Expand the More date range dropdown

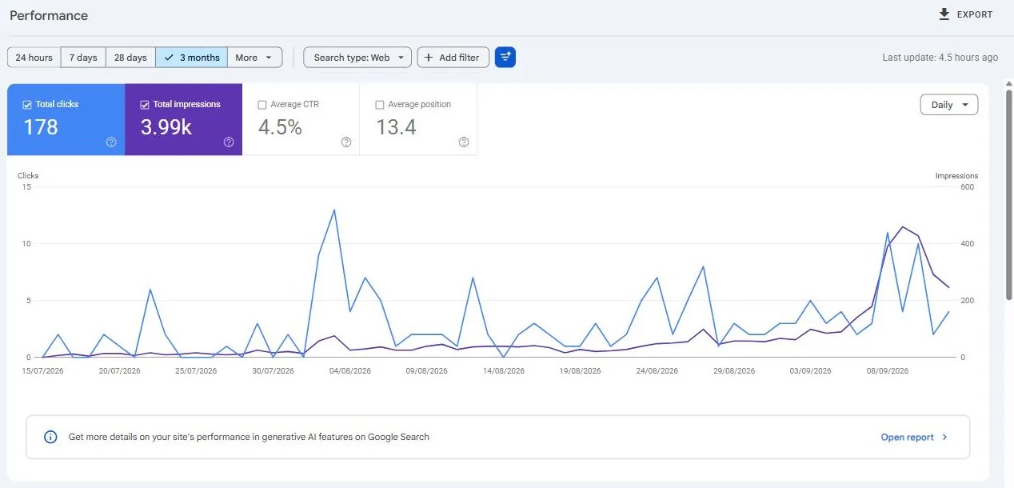click(255, 58)
